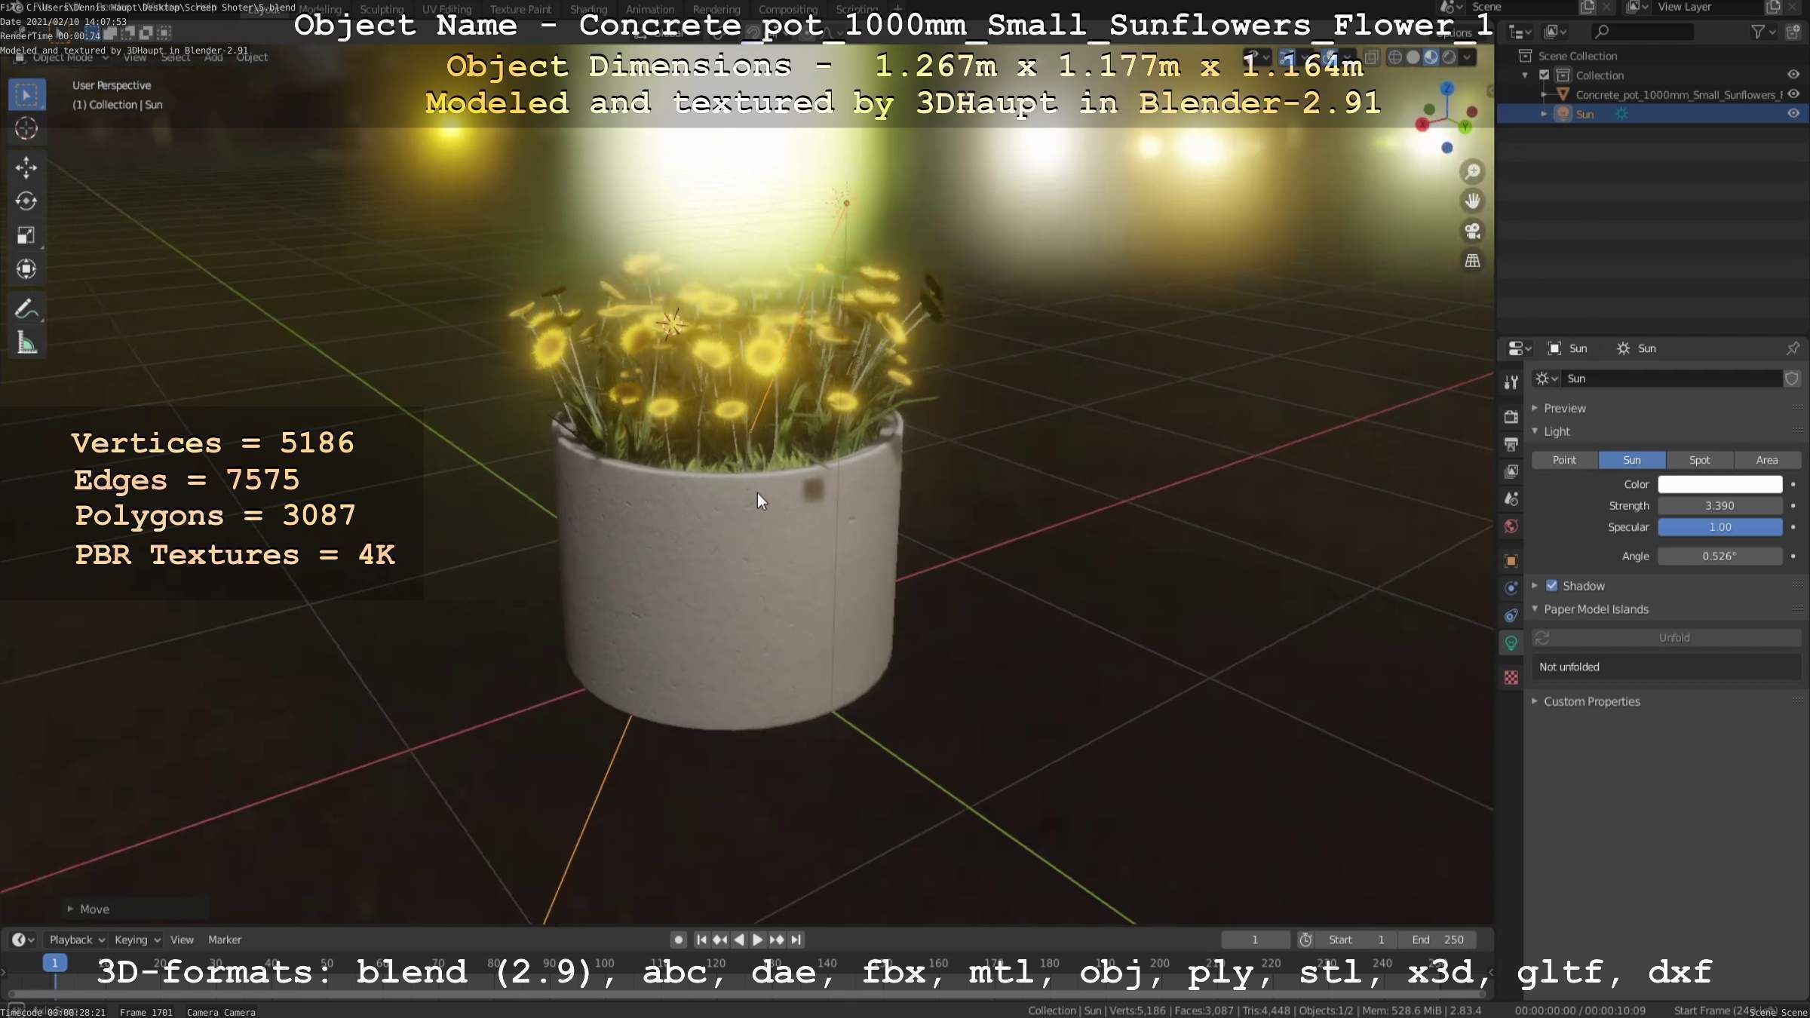This screenshot has height=1018, width=1810.
Task: Expand the Custom Properties panel
Action: 1534,701
